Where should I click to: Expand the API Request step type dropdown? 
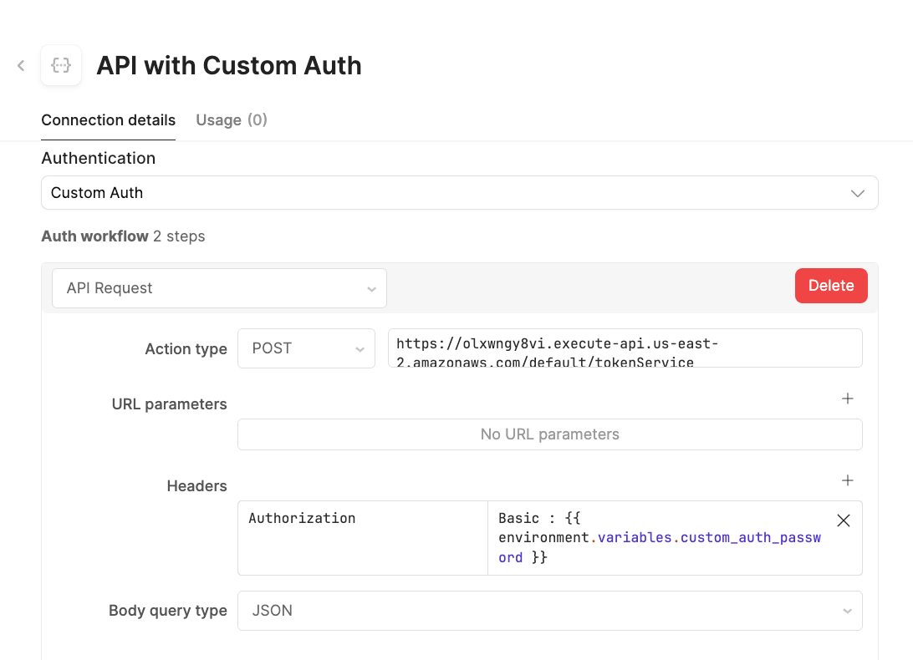(x=219, y=288)
